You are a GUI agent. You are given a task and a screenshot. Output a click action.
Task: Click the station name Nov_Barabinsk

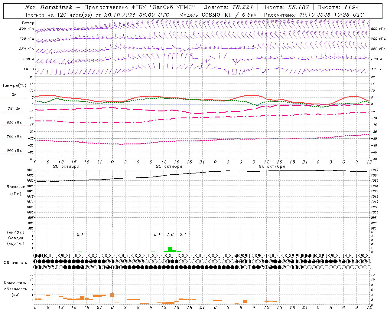pos(48,7)
